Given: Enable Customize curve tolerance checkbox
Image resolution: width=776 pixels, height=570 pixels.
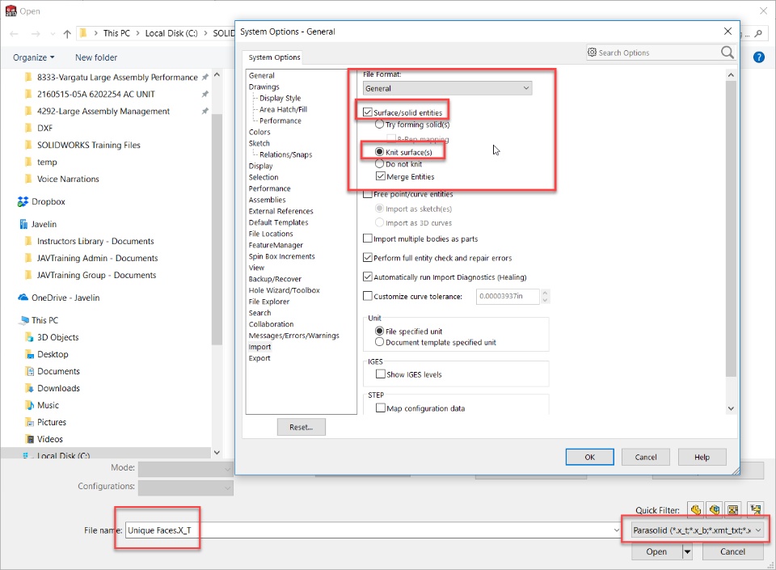Looking at the screenshot, I should 367,296.
